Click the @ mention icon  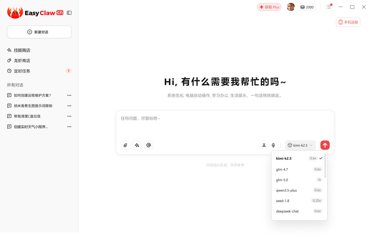pyautogui.click(x=148, y=145)
